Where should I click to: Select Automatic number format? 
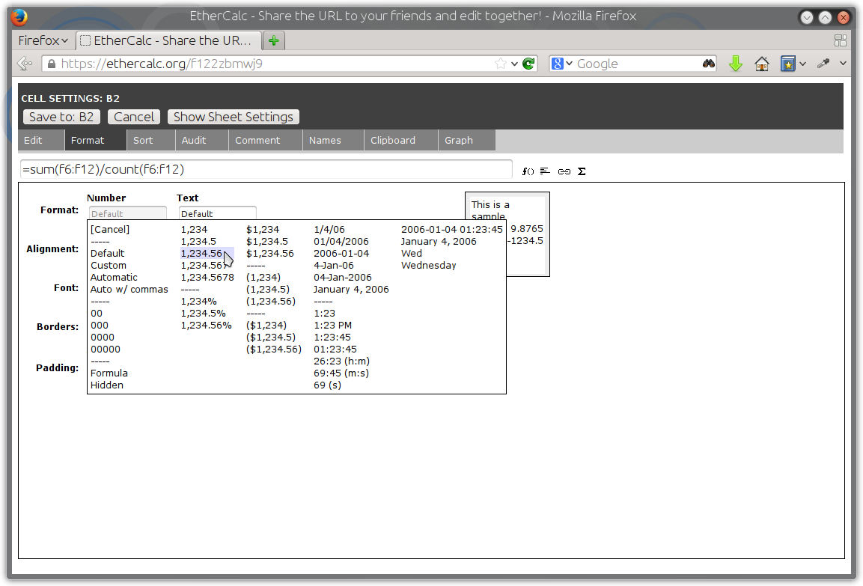[114, 278]
